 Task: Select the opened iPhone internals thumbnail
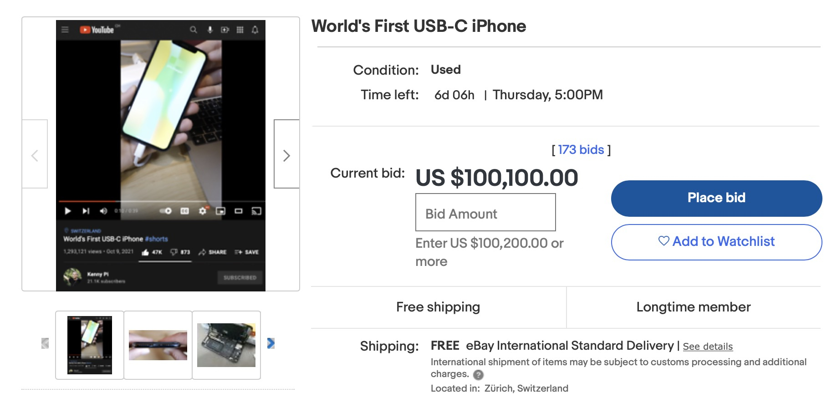point(226,345)
